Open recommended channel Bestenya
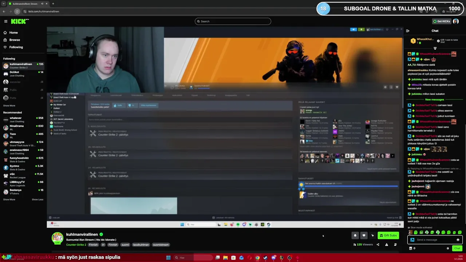The image size is (466, 262). [23, 191]
